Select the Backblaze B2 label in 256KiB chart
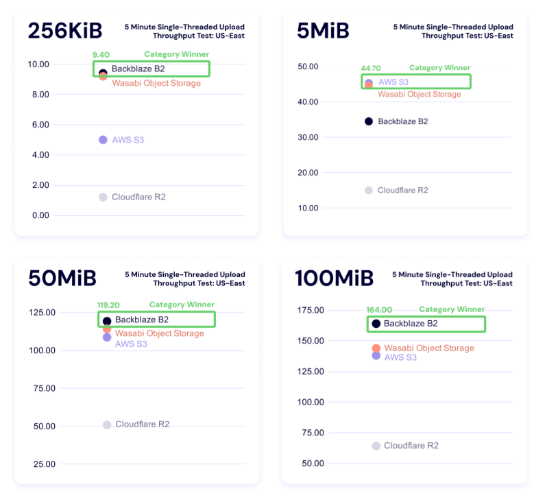534x491 pixels. [138, 69]
